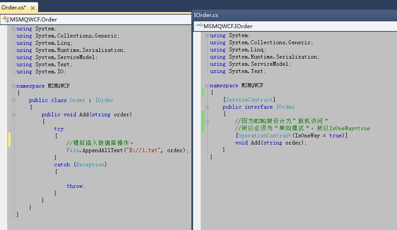Click the File.AppendAllText line
This screenshot has width=397, height=230.
point(128,150)
